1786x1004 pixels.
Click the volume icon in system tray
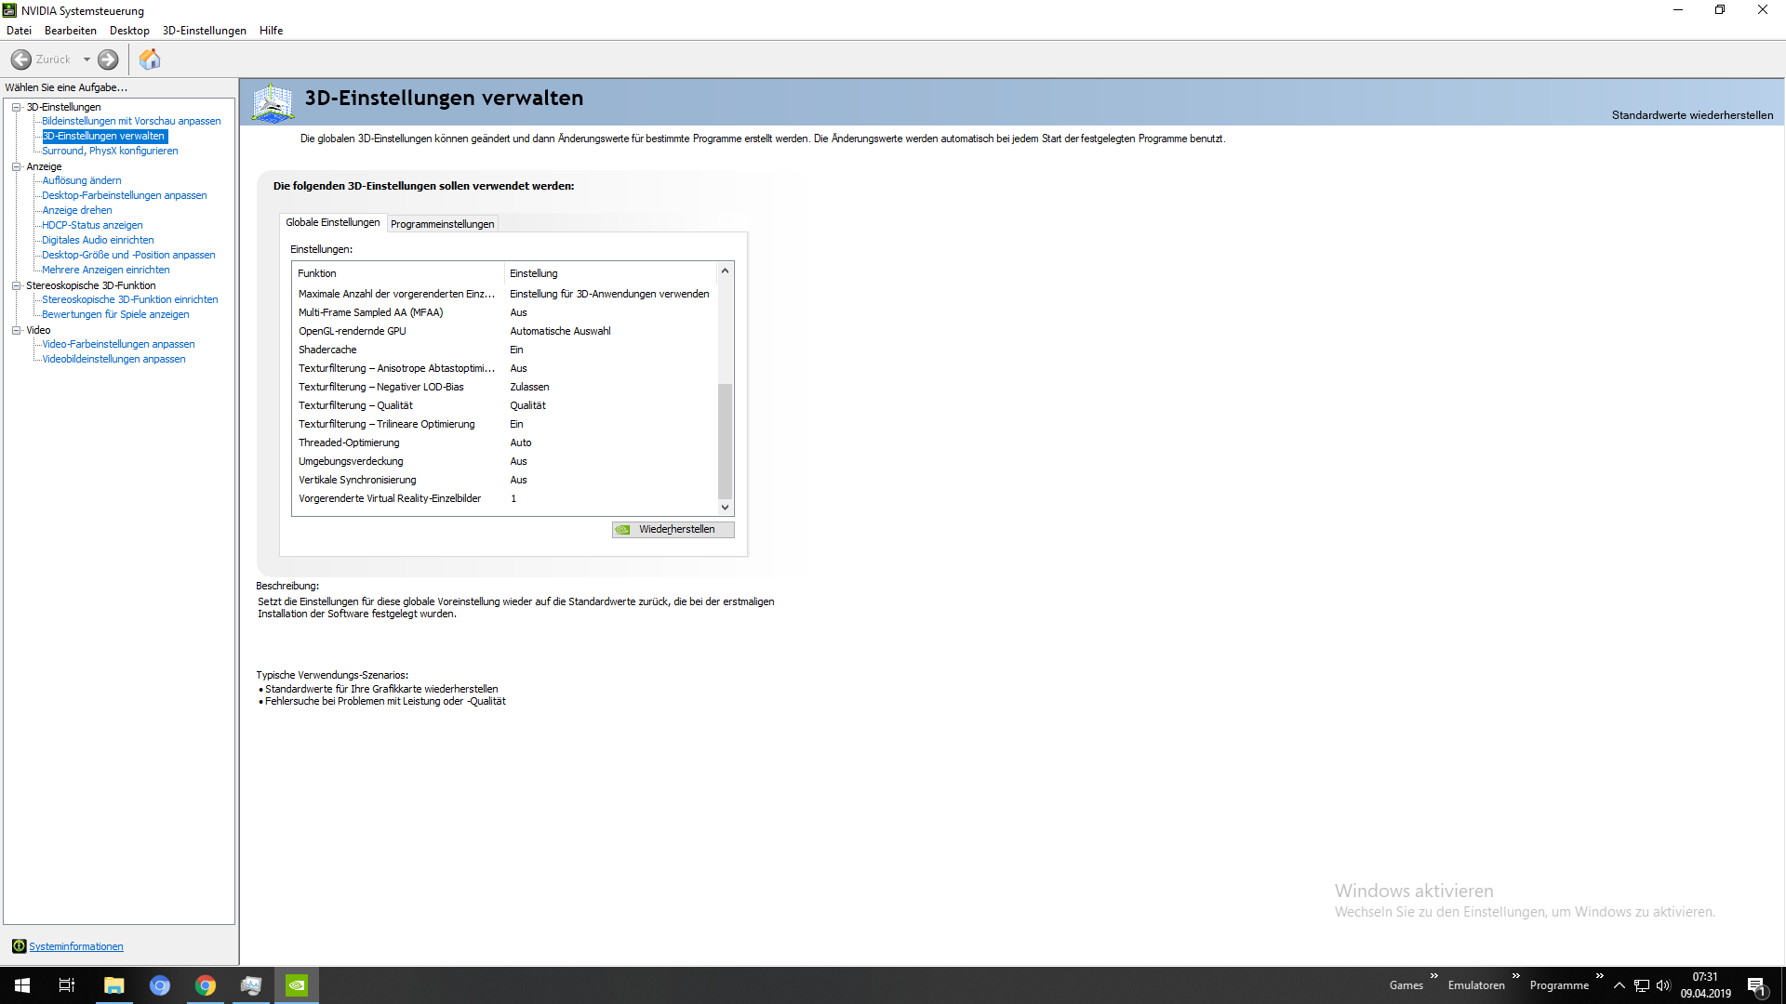click(x=1663, y=985)
